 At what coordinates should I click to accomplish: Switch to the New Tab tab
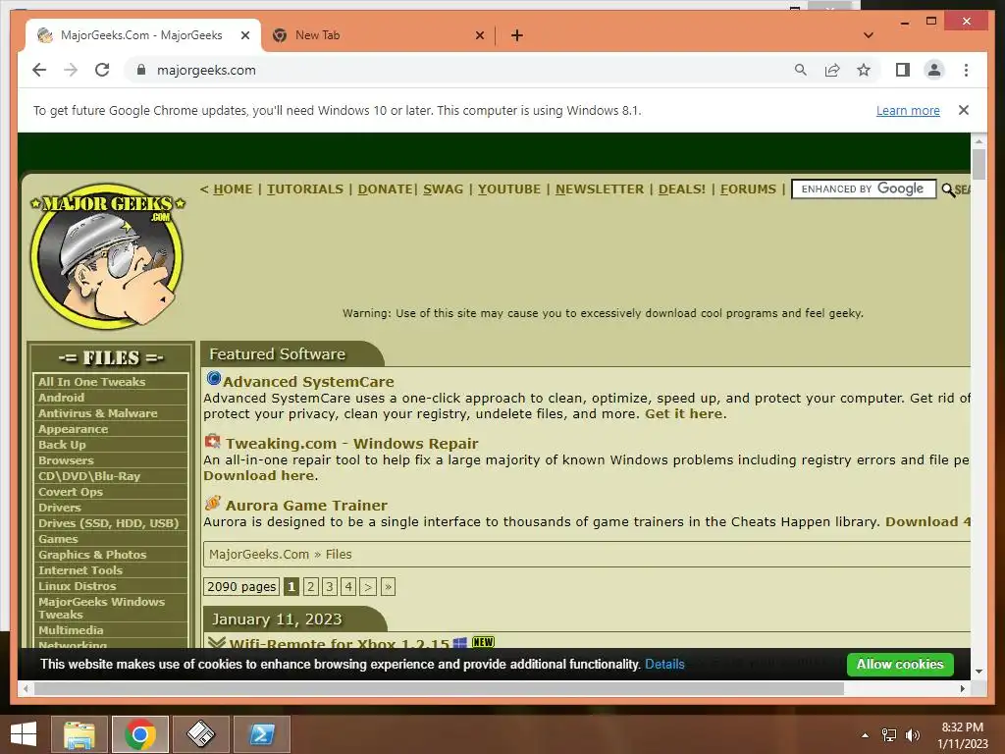[x=317, y=35]
